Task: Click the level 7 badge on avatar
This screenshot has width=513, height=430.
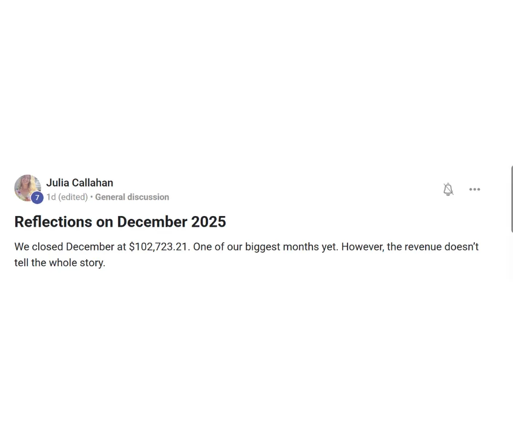Action: tap(37, 198)
